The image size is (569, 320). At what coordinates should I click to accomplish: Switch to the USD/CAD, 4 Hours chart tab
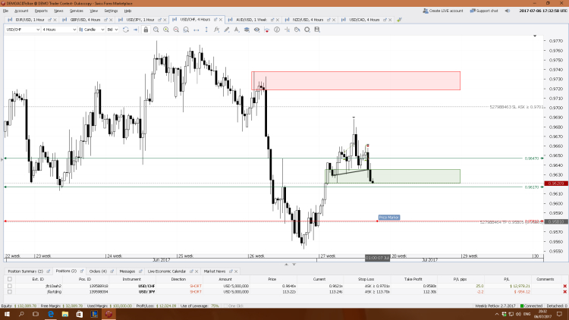point(364,20)
